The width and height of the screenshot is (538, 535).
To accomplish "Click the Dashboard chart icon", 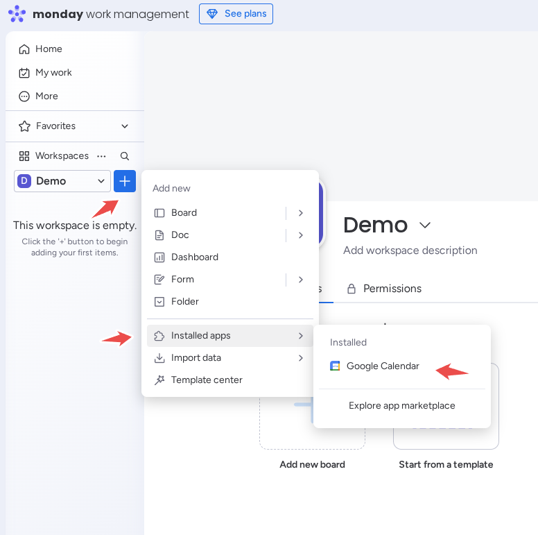I will pyautogui.click(x=159, y=257).
